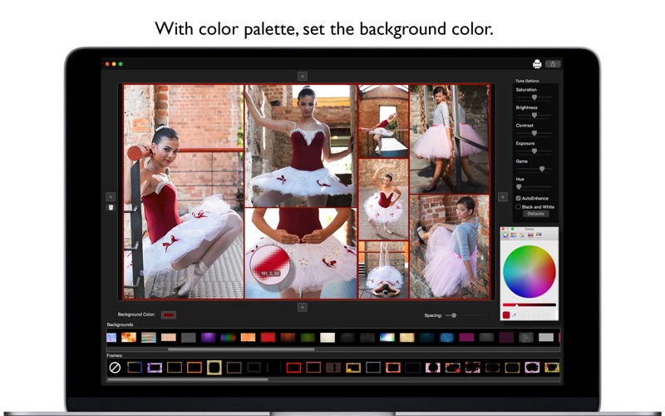Screen dimensions: 665x416
Task: Select the peach background
Action: click(169, 338)
